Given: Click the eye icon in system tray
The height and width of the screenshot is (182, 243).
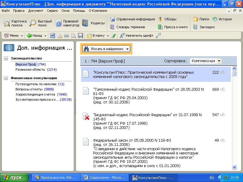Looking at the screenshot, I should [226, 177].
